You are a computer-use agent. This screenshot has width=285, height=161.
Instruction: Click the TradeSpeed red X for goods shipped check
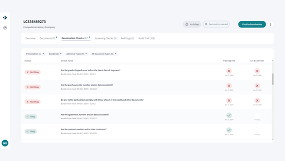pyautogui.click(x=229, y=71)
